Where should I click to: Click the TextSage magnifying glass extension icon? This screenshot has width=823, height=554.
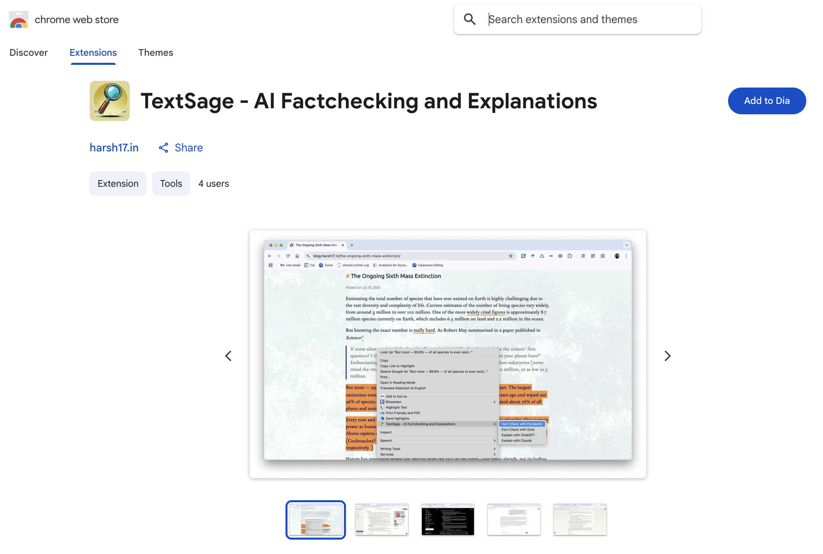(x=110, y=101)
